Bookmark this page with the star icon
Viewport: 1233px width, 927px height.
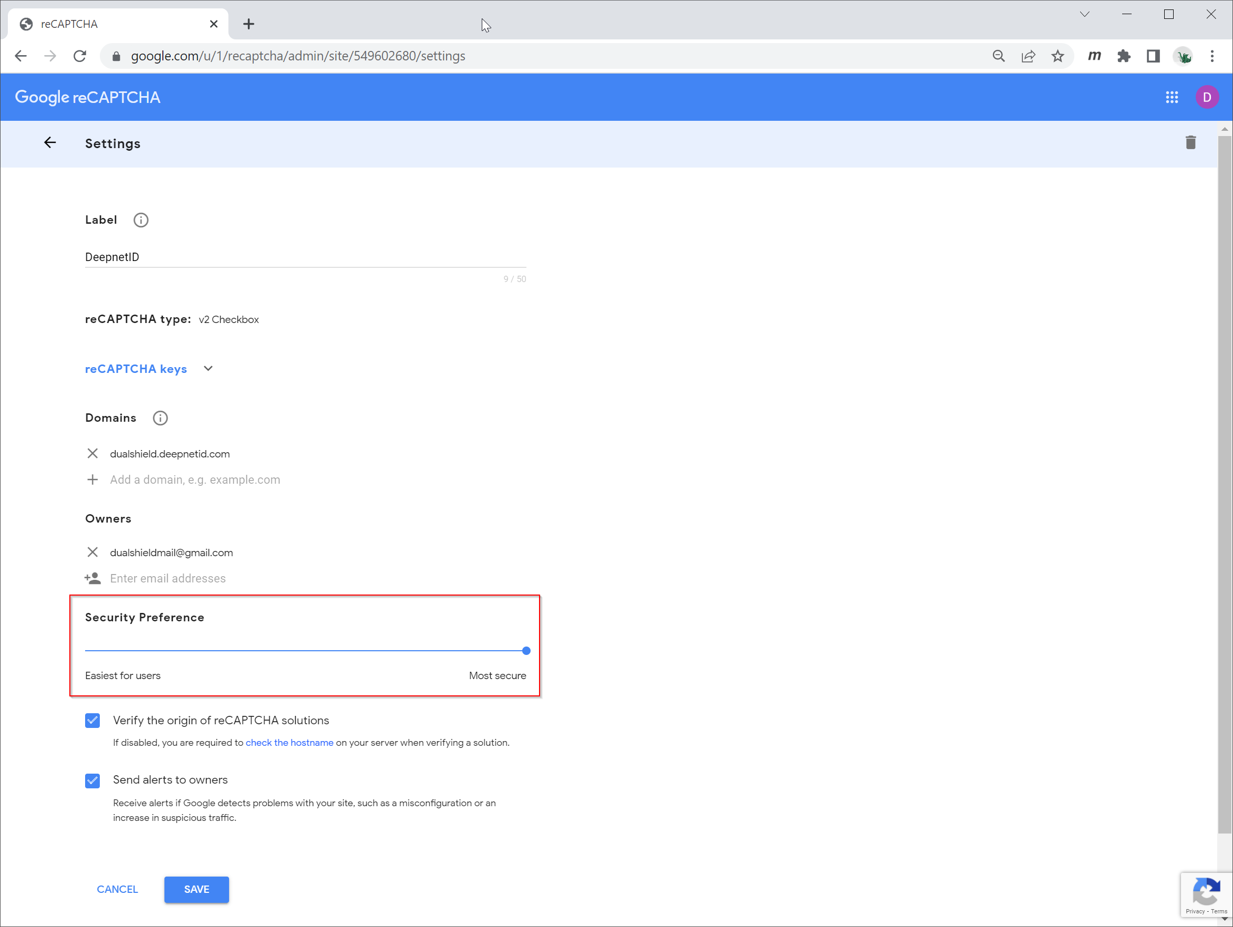(1057, 56)
